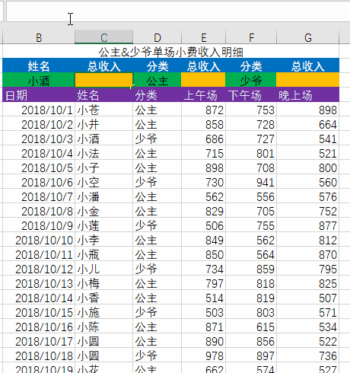Select cell with value 872
Image resolution: width=350 pixels, height=373 pixels.
203,109
